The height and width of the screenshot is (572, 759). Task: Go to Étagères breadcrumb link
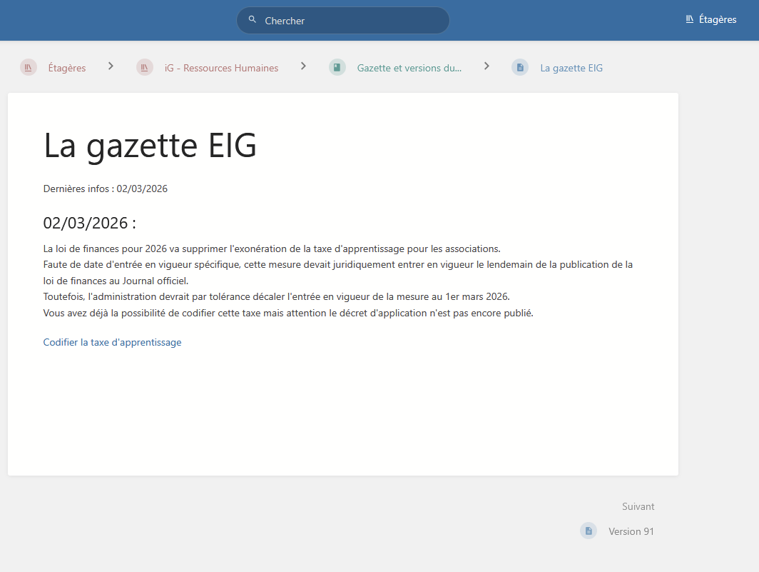[66, 68]
